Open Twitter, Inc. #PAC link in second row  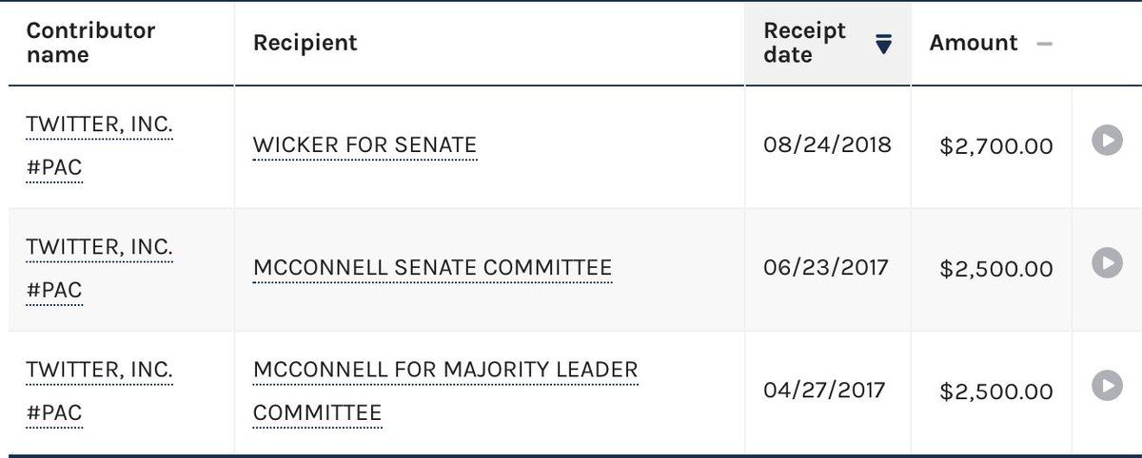point(99,268)
